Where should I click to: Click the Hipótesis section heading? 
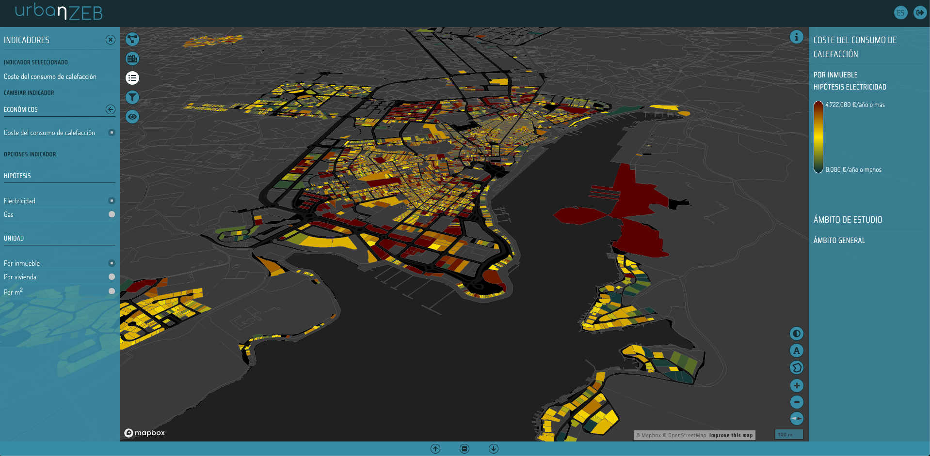(17, 176)
